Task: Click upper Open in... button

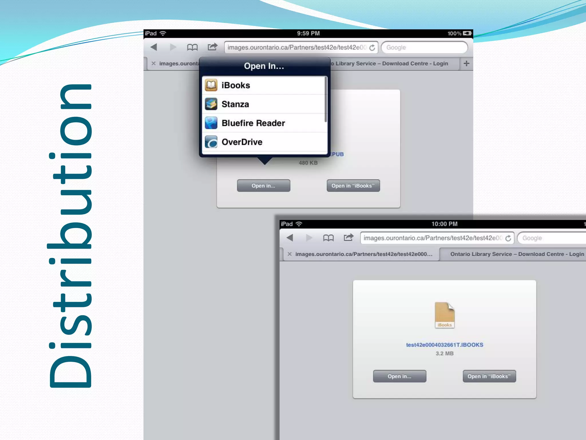Action: pyautogui.click(x=264, y=186)
